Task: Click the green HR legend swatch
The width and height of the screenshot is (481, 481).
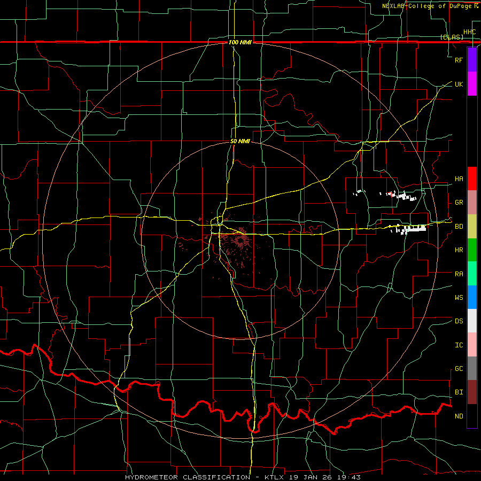Action: pos(472,250)
